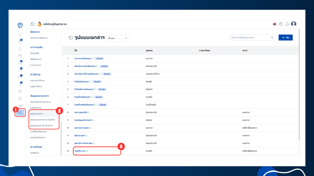
Task: Click the + เพิ่ม add button
Action: pos(286,37)
